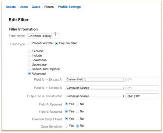Set Override Output Field to No

click(x=77, y=119)
